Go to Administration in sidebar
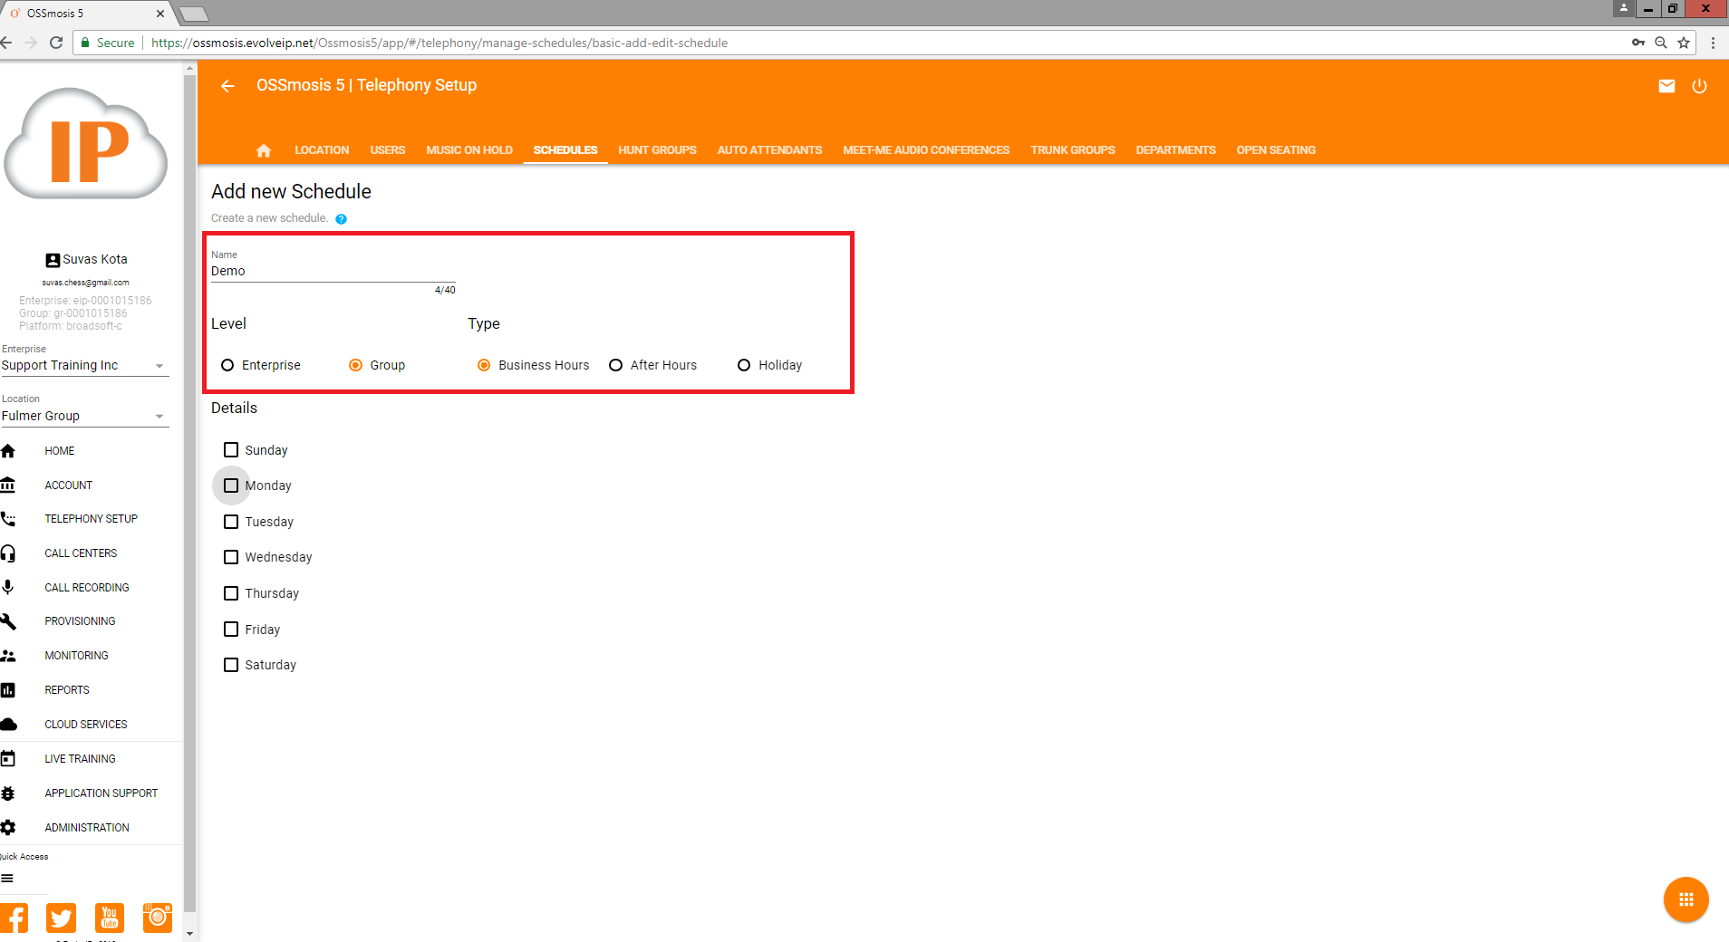 pyautogui.click(x=87, y=828)
